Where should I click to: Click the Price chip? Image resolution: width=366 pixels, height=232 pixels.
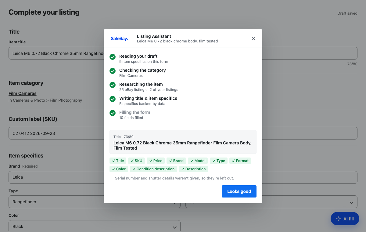(156, 161)
